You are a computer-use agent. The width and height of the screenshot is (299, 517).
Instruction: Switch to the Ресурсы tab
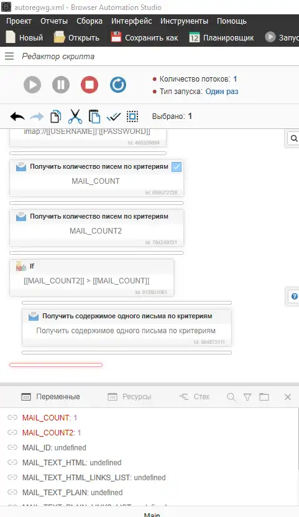(129, 397)
